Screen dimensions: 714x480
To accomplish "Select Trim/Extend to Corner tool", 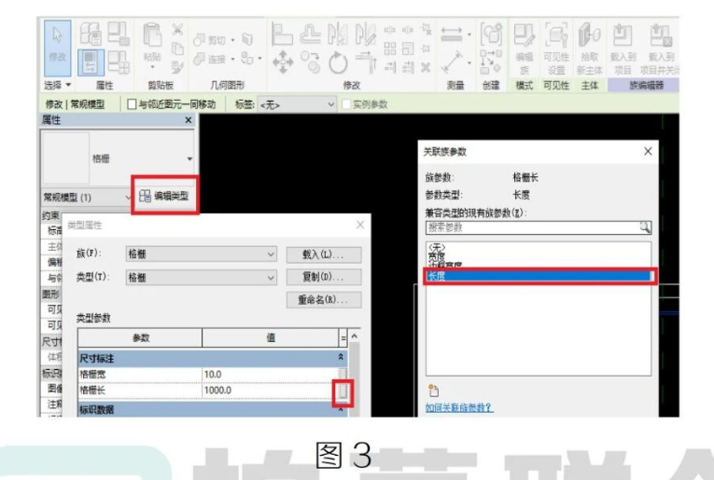I will [x=366, y=62].
